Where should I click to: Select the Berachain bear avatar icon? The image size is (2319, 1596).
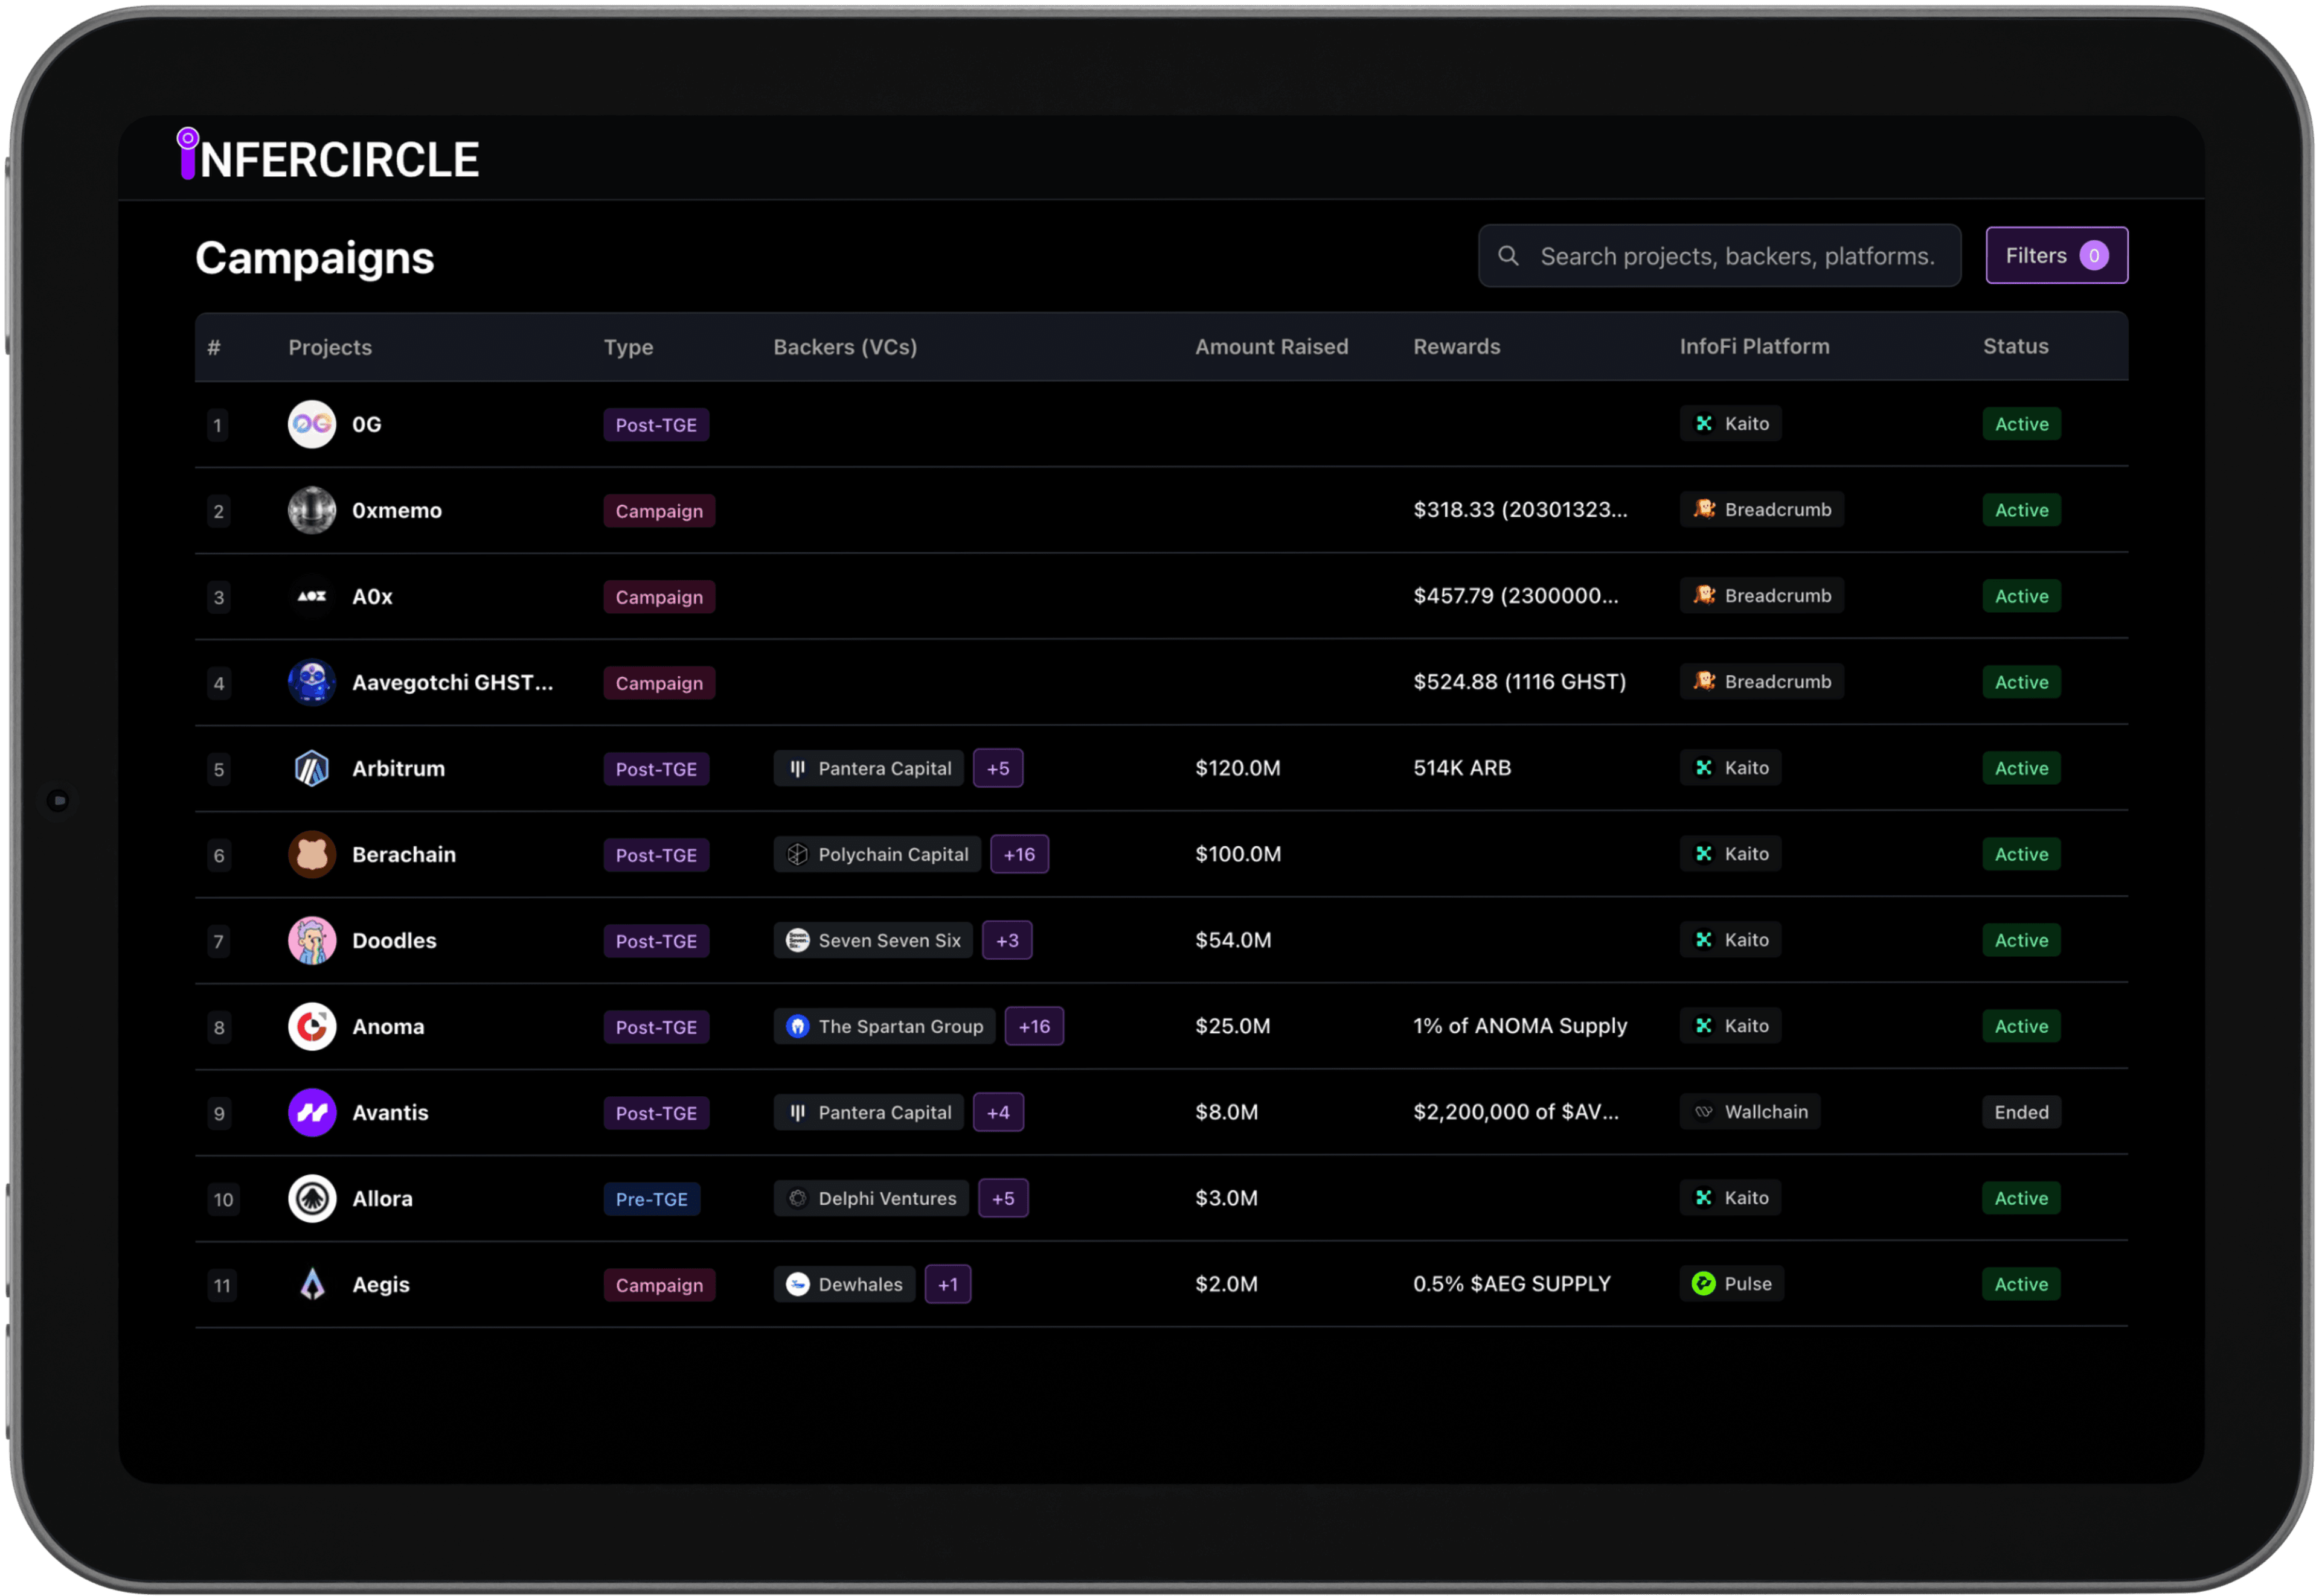(x=311, y=854)
